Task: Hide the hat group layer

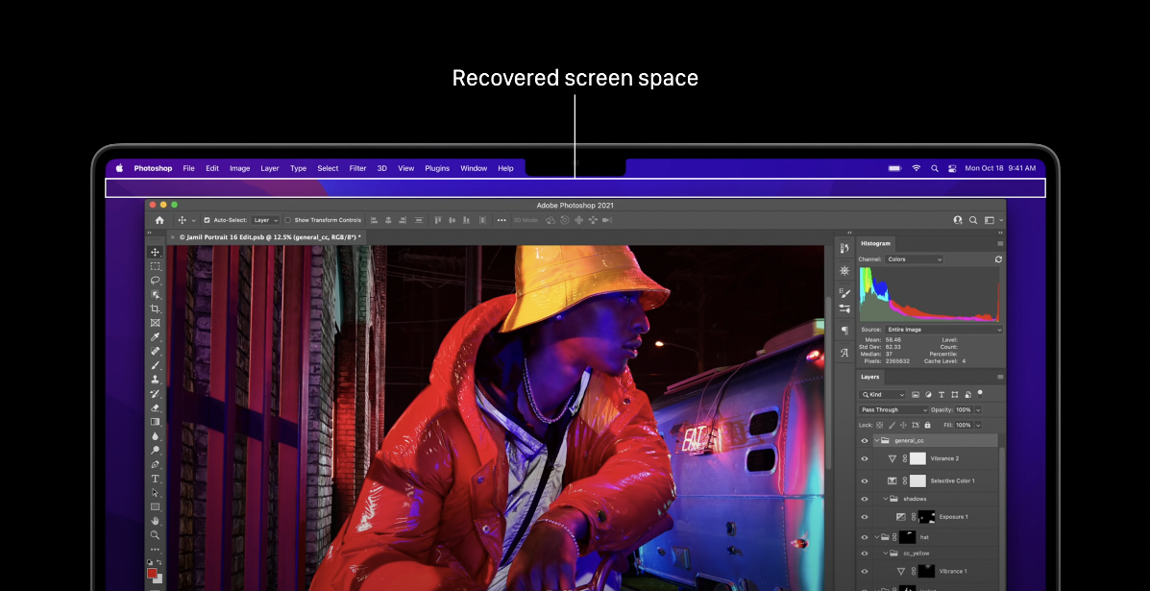Action: pyautogui.click(x=864, y=537)
